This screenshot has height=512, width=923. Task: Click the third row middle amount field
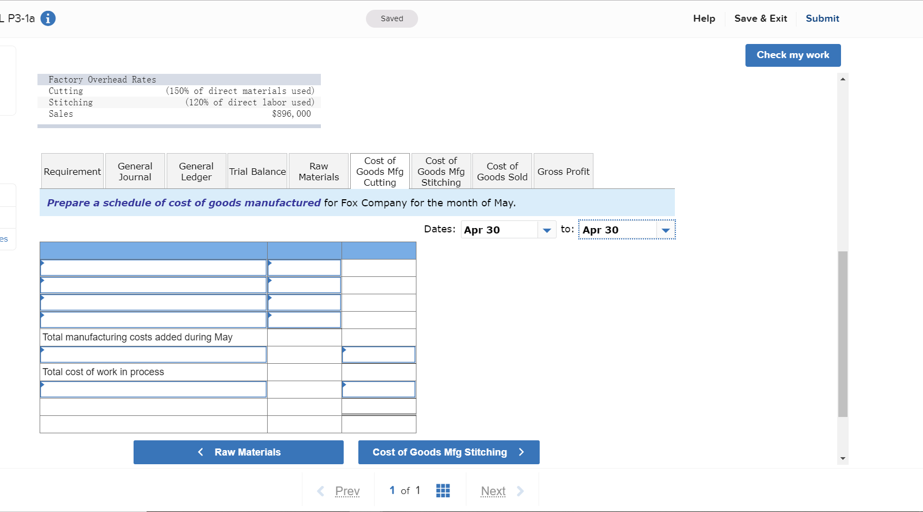tap(305, 302)
